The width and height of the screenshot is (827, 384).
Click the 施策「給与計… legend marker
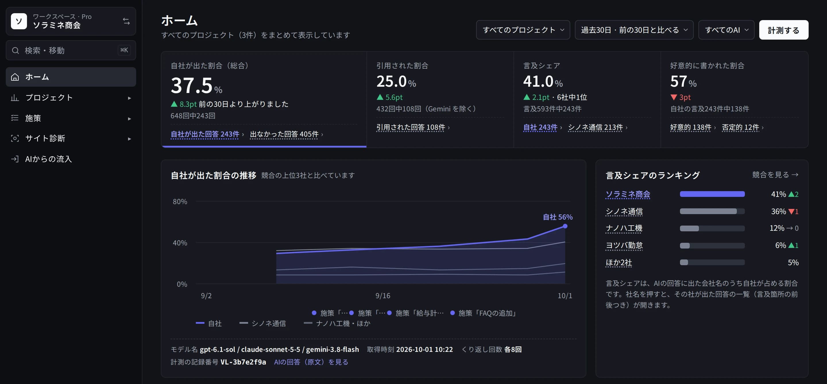[x=389, y=313]
